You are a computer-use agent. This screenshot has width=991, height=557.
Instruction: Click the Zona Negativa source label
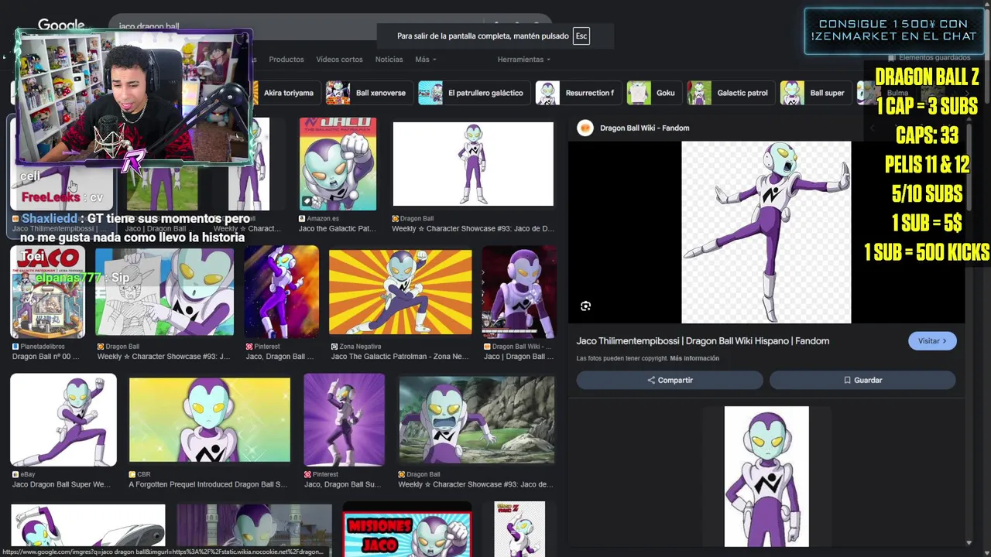[360, 347]
